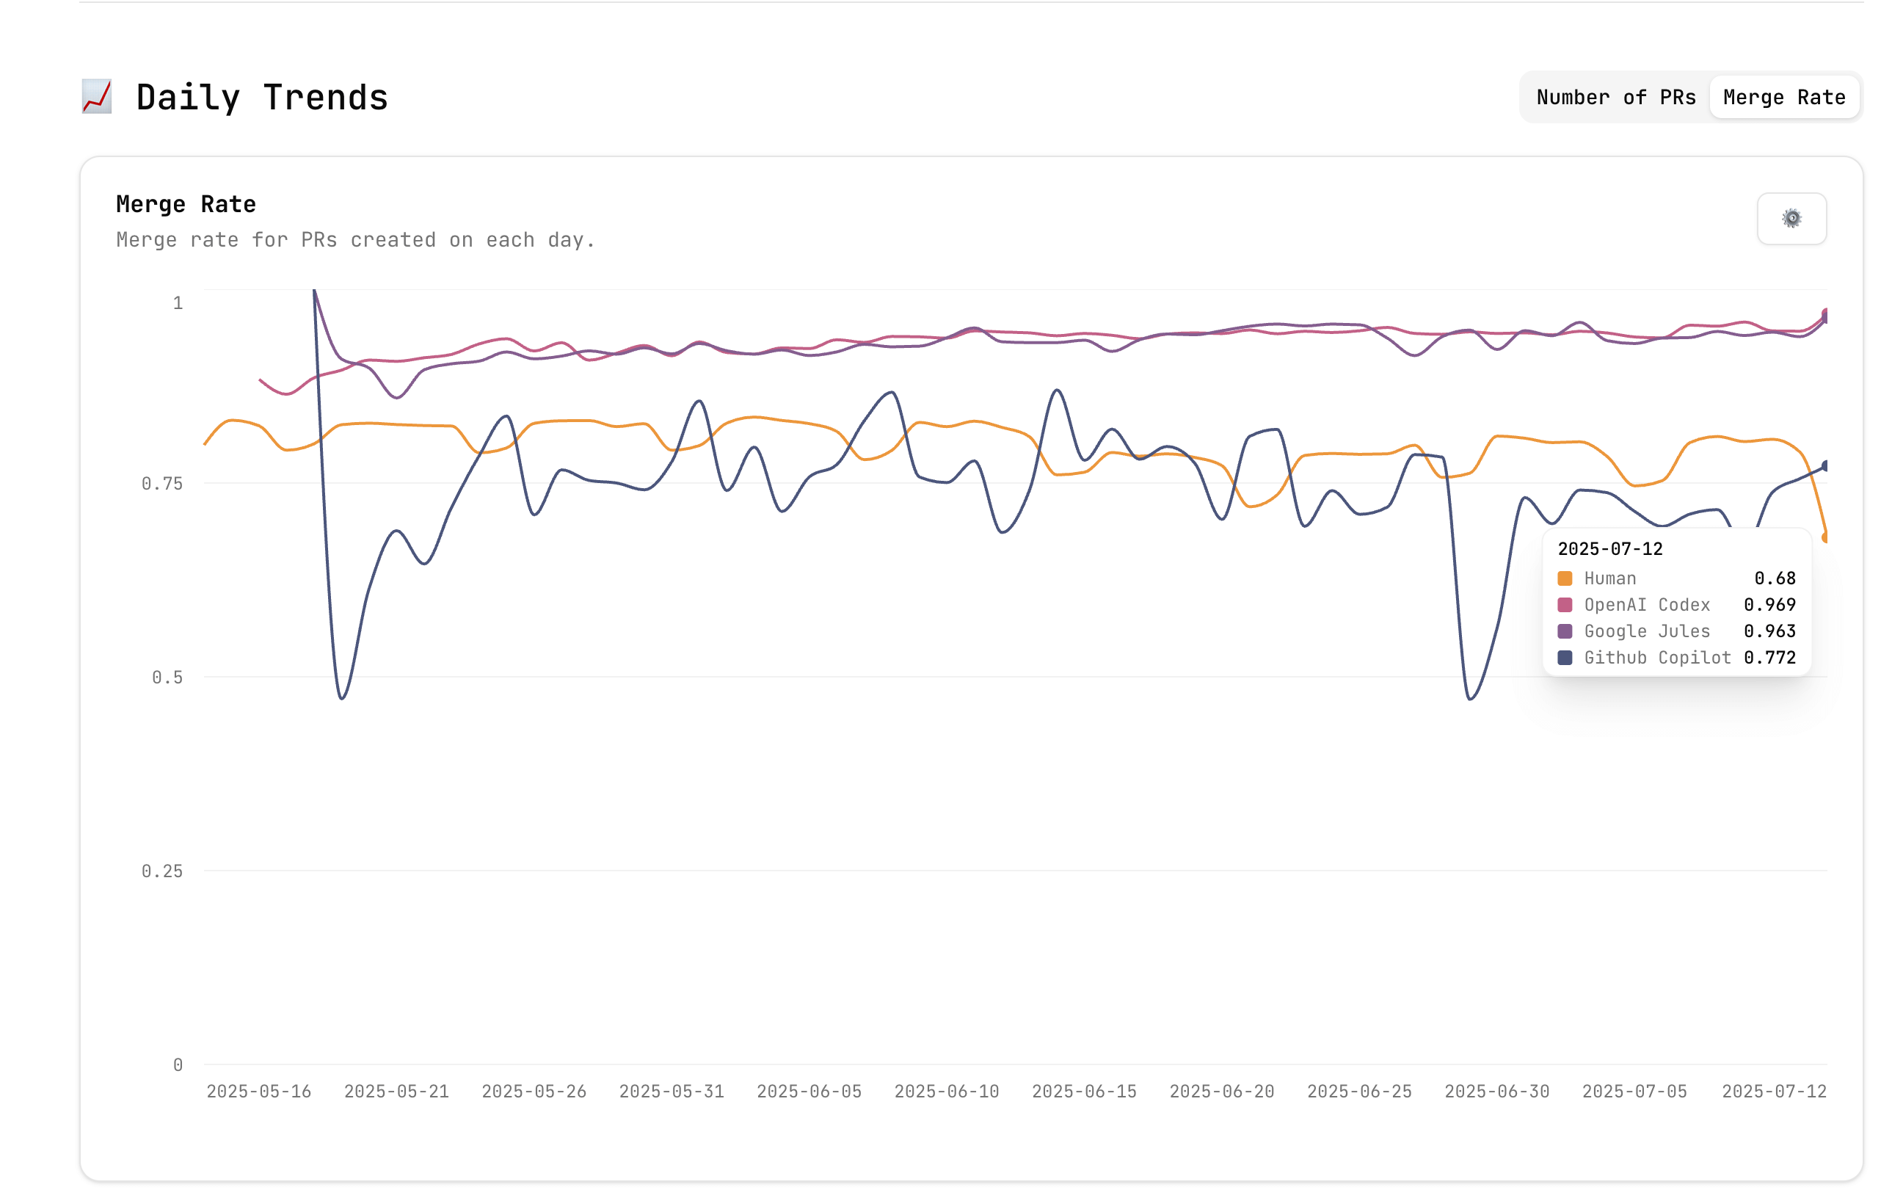This screenshot has width=1892, height=1198.
Task: Click the Daily Trends heading
Action: 262,98
